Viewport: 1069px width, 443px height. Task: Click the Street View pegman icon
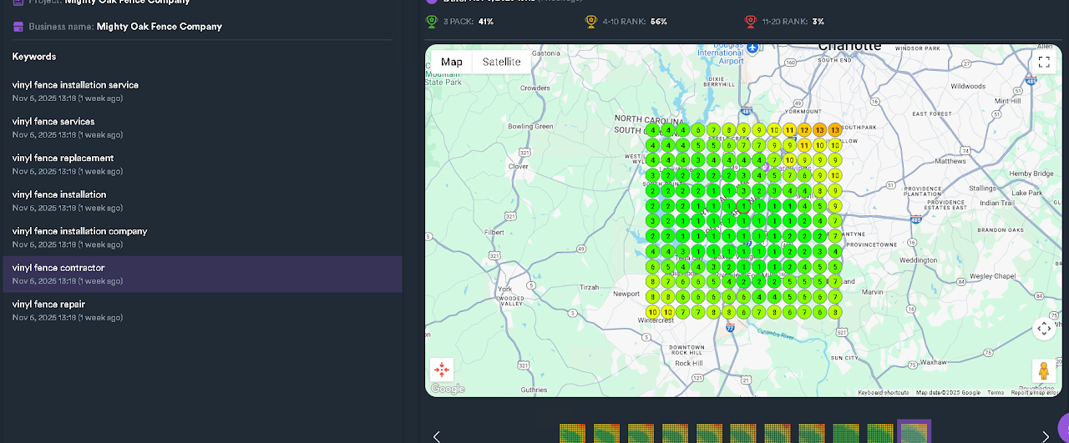1043,371
